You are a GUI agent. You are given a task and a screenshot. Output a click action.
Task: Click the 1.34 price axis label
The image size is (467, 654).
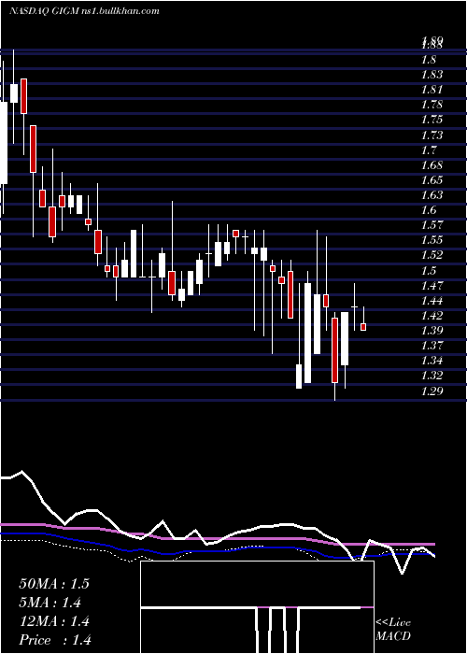pos(432,361)
